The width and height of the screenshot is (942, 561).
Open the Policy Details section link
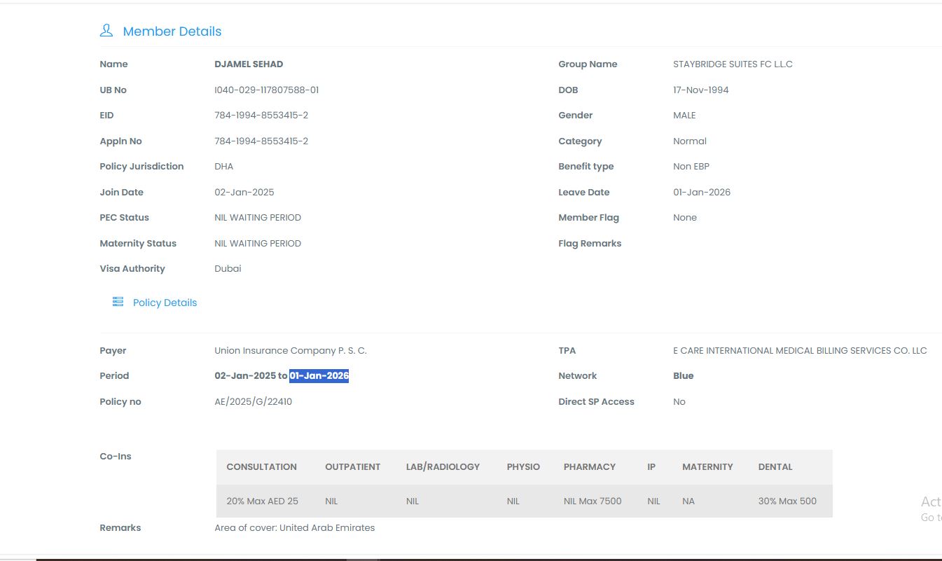click(x=165, y=303)
